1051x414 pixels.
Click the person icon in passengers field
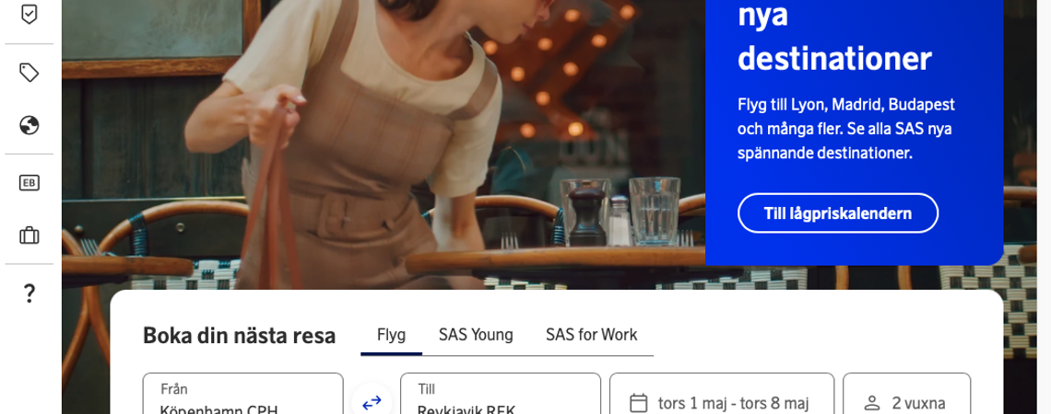(x=872, y=403)
